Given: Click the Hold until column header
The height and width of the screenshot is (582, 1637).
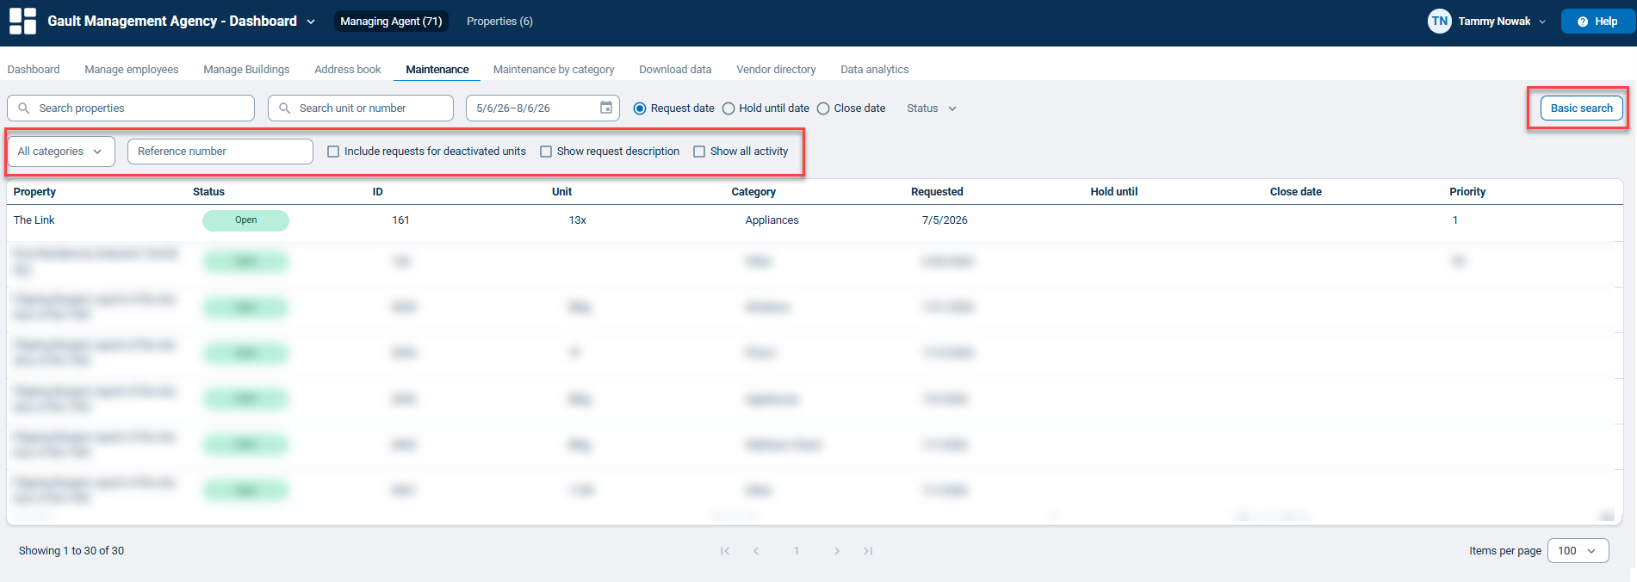Looking at the screenshot, I should click(x=1113, y=192).
